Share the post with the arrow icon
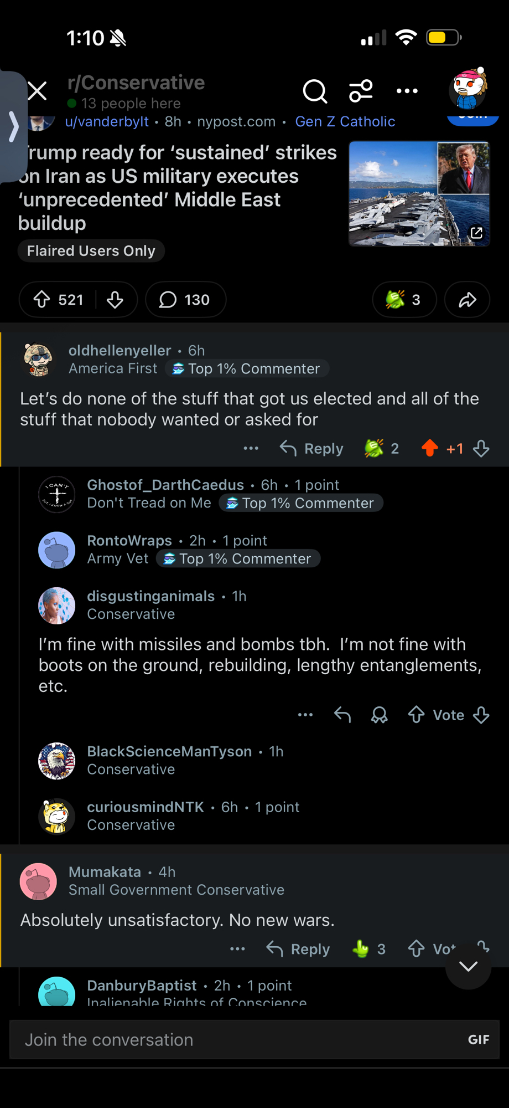509x1108 pixels. point(468,300)
